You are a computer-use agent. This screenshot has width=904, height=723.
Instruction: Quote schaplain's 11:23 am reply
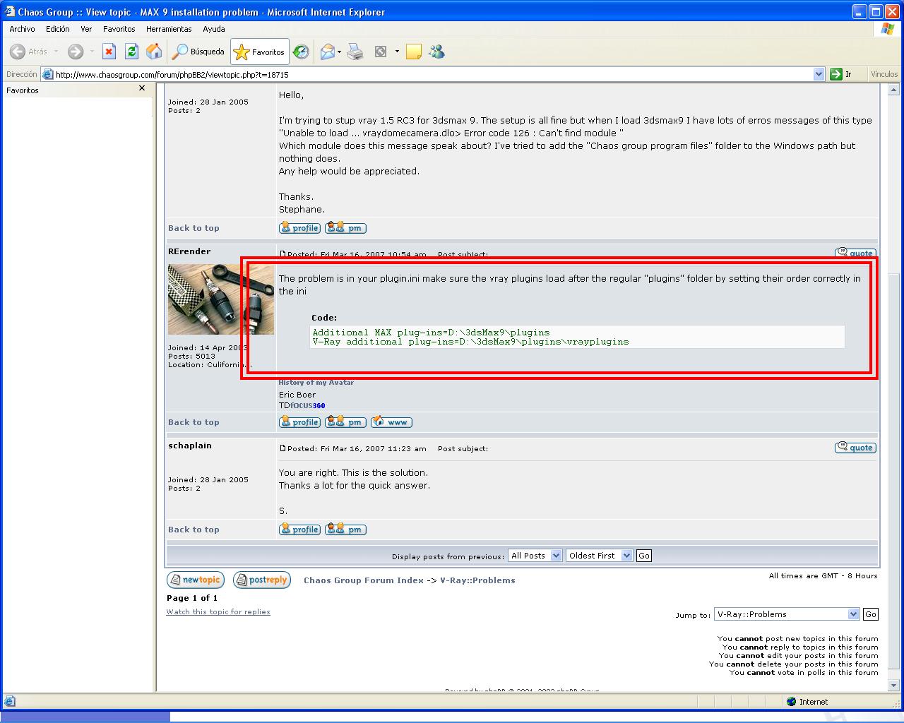coord(855,448)
